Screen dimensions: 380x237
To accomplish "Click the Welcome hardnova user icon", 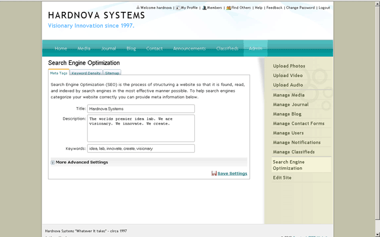I will coord(138,8).
